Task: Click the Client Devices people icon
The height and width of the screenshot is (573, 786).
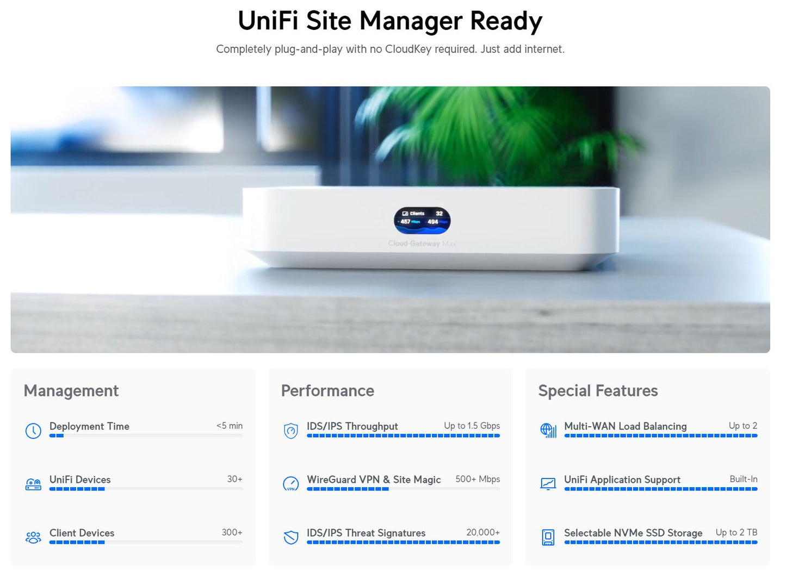Action: [33, 538]
